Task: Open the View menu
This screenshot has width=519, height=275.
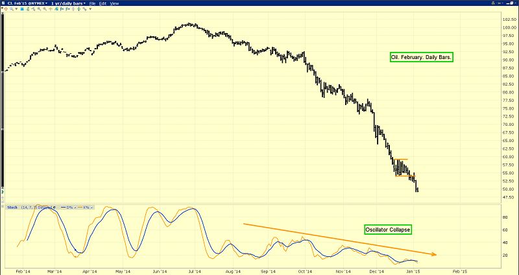Action: 114,3
